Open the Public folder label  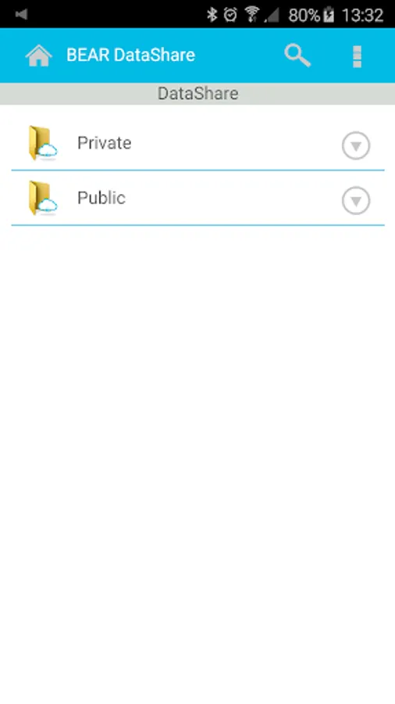(x=101, y=198)
